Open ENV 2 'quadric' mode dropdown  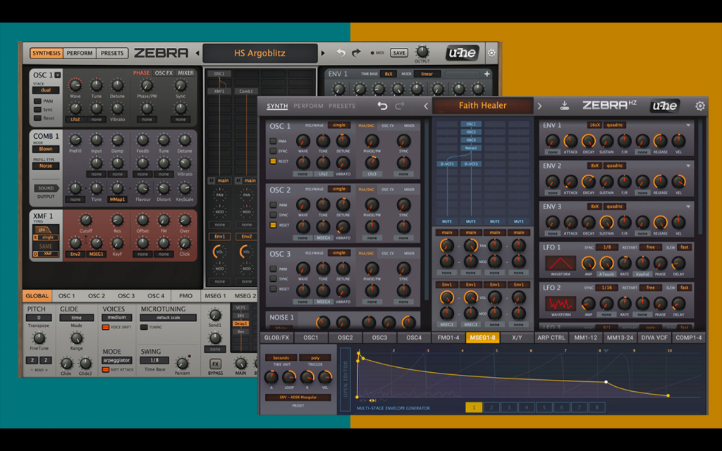(615, 166)
